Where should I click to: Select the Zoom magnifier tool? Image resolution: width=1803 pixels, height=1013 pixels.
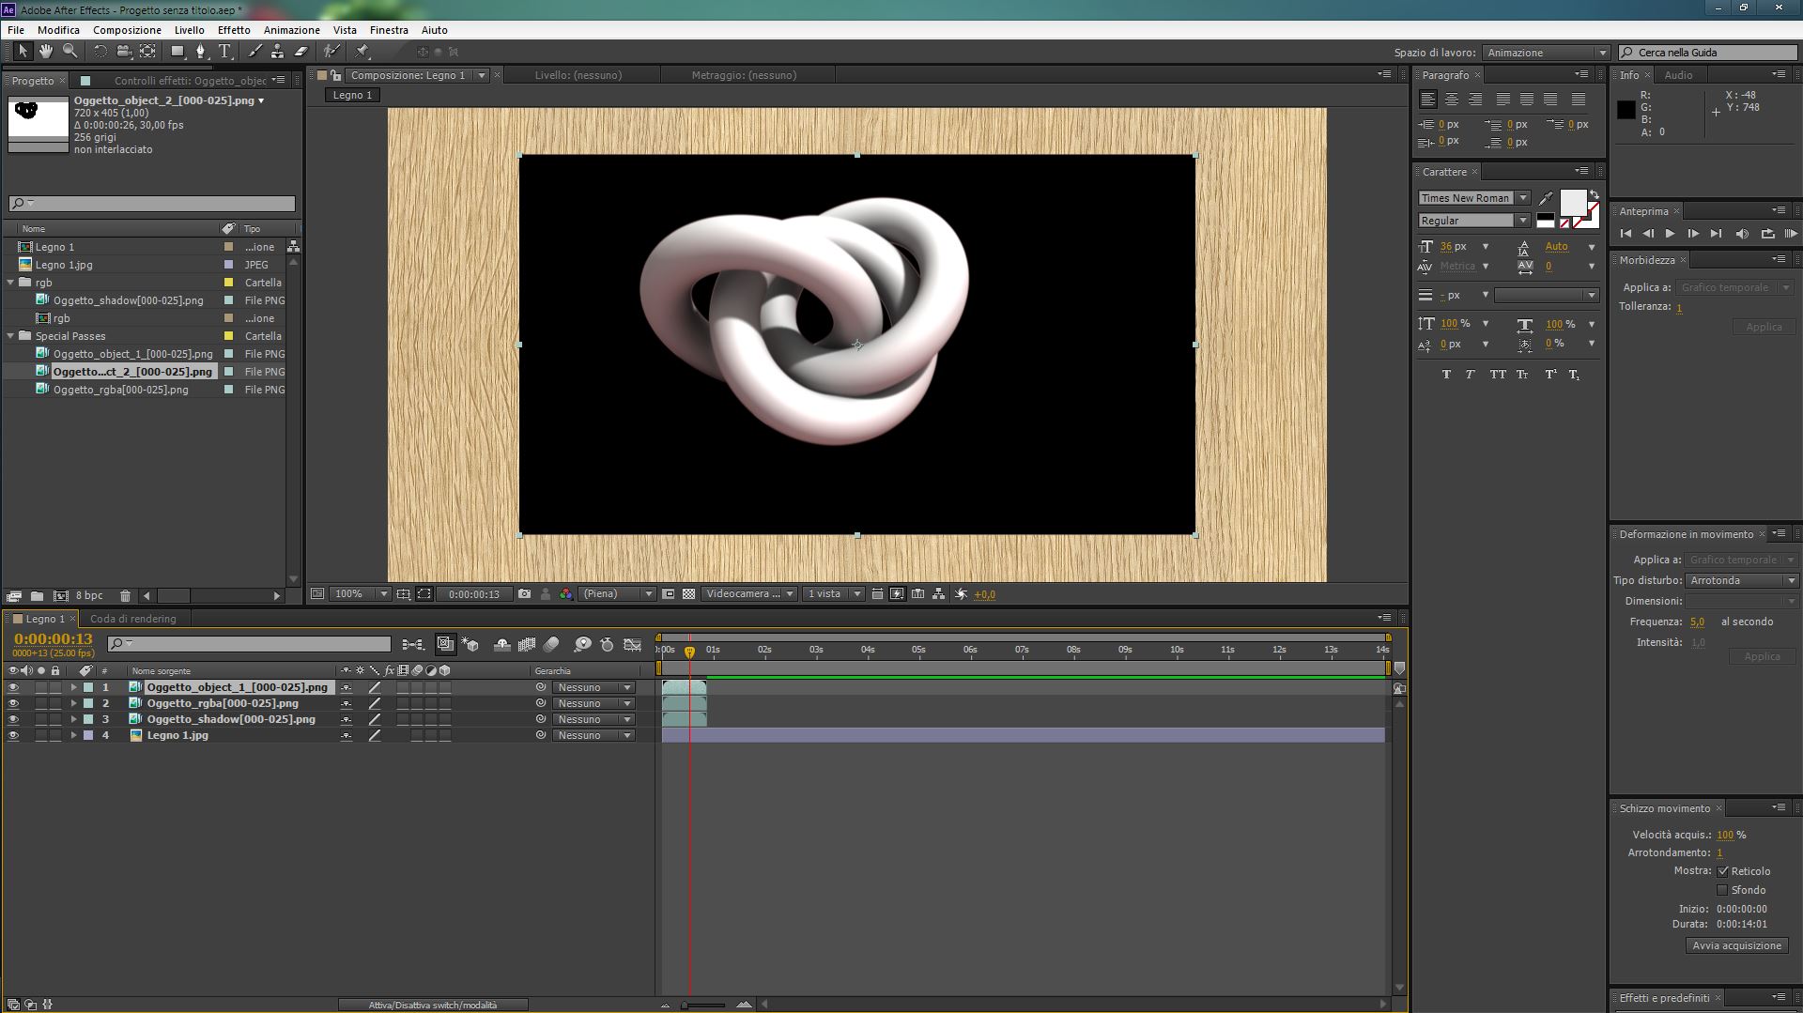point(69,52)
